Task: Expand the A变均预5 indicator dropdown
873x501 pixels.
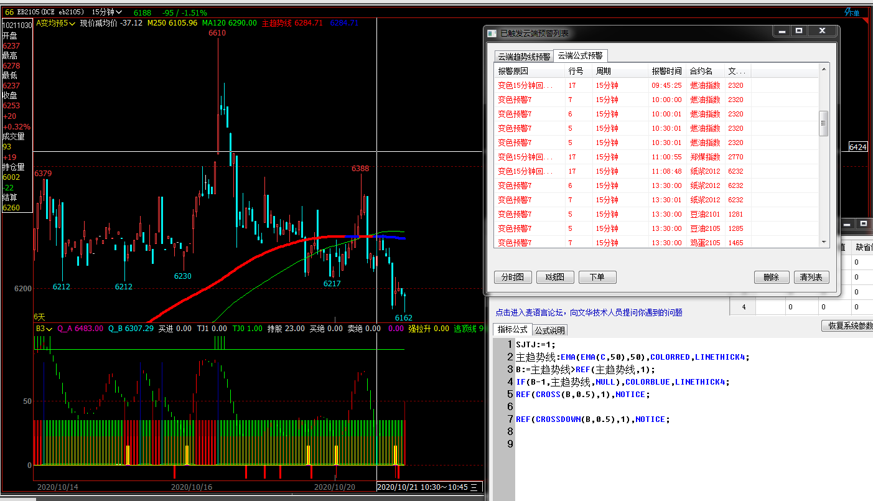Action: point(55,23)
